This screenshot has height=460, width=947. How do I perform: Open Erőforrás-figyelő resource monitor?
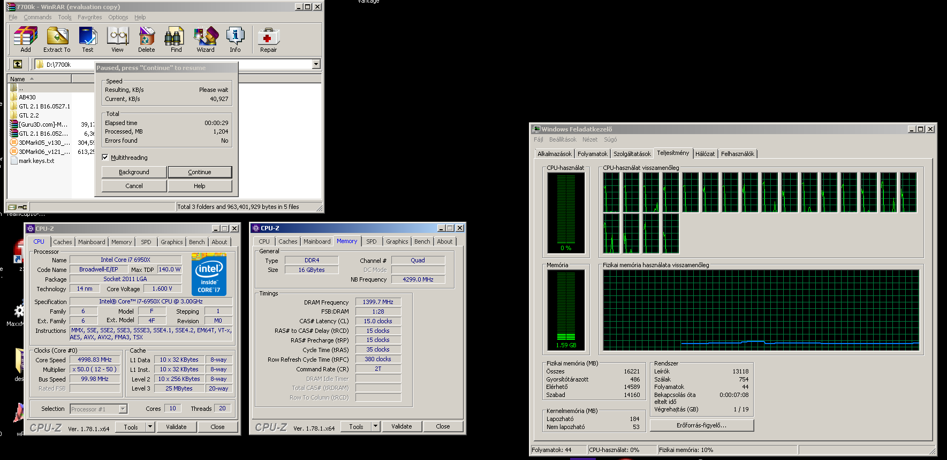point(701,425)
